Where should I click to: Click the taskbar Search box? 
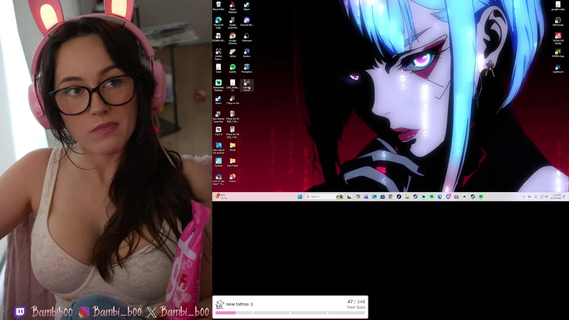[x=325, y=196]
